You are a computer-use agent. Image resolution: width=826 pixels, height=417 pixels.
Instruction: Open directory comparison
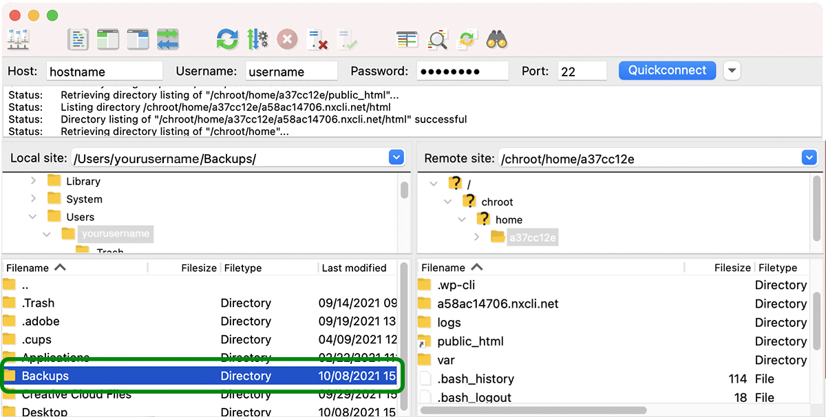pos(407,39)
